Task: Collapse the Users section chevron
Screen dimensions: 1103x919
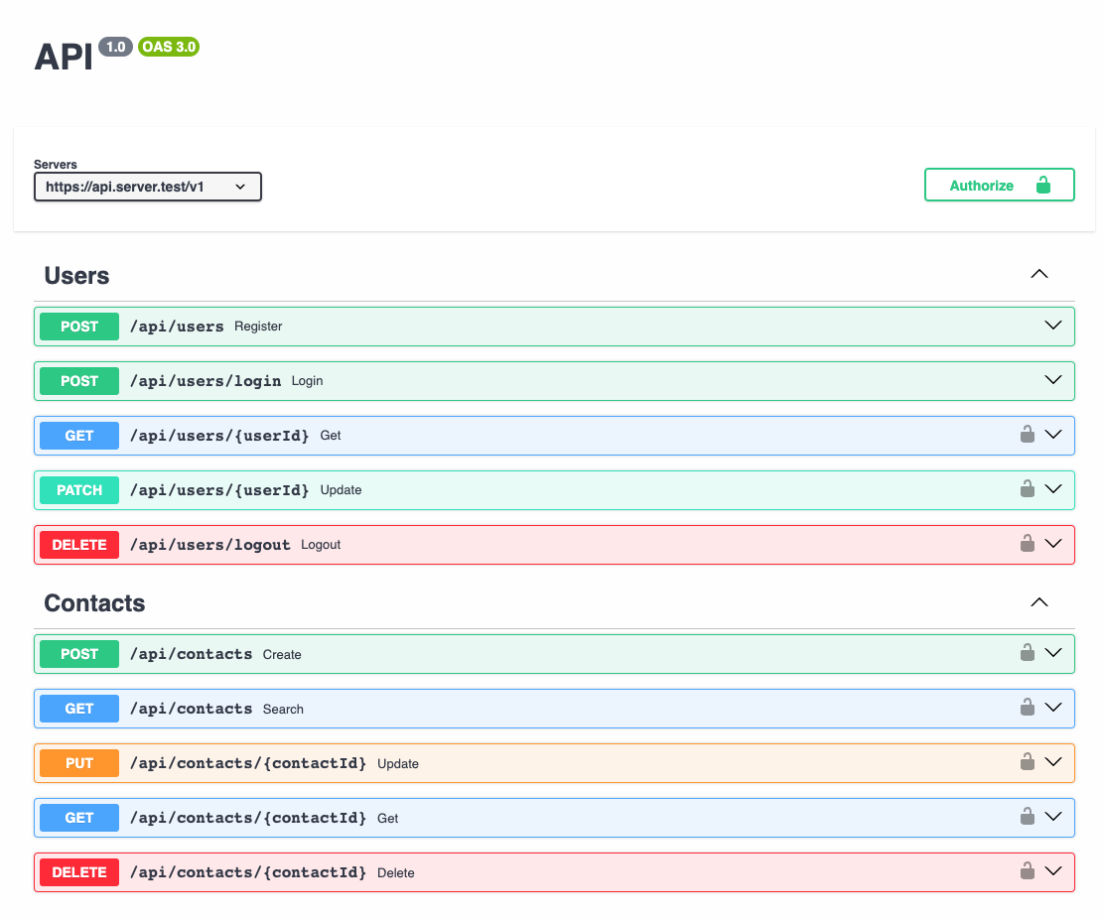Action: click(x=1039, y=274)
